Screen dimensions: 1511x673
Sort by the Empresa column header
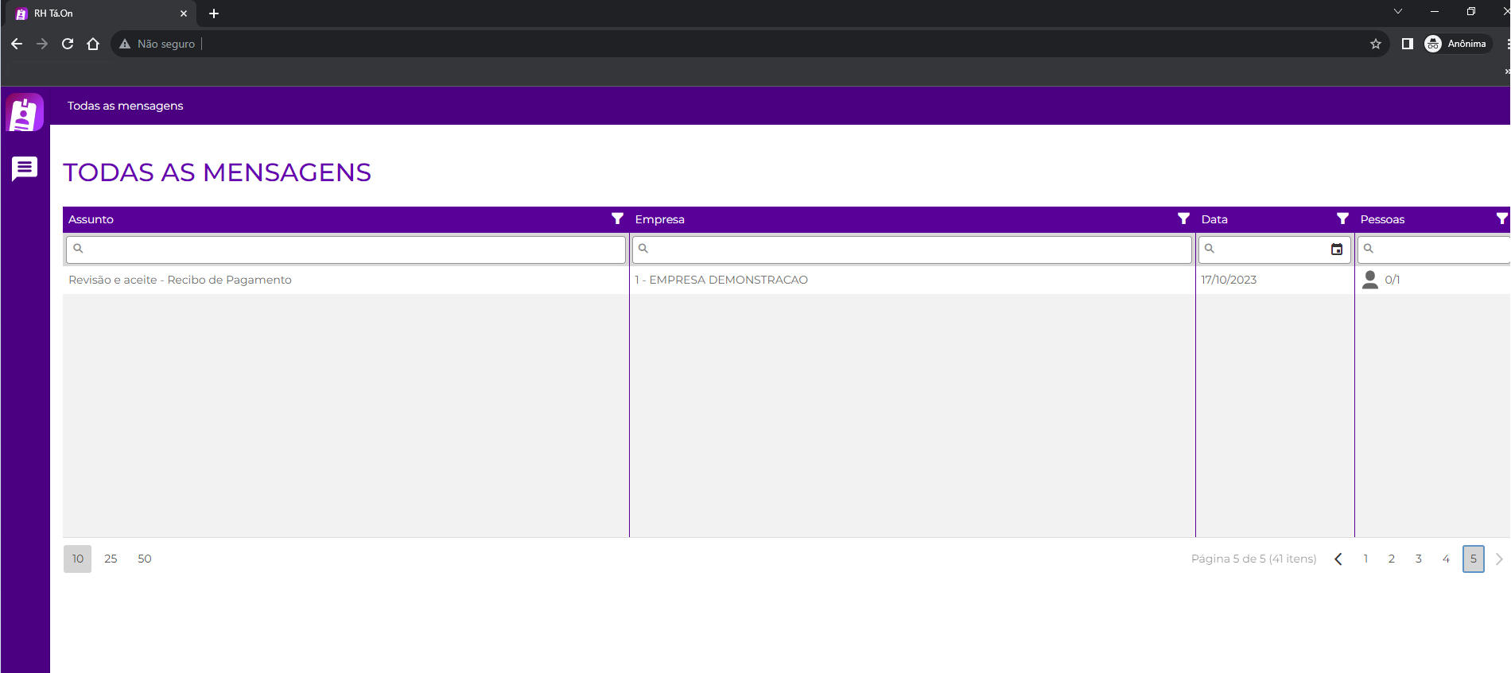click(x=659, y=219)
